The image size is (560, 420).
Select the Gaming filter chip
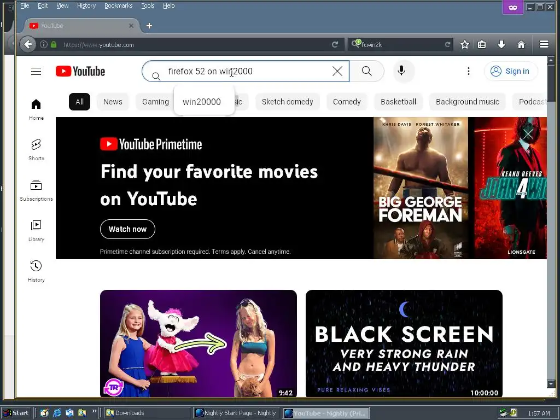(155, 102)
